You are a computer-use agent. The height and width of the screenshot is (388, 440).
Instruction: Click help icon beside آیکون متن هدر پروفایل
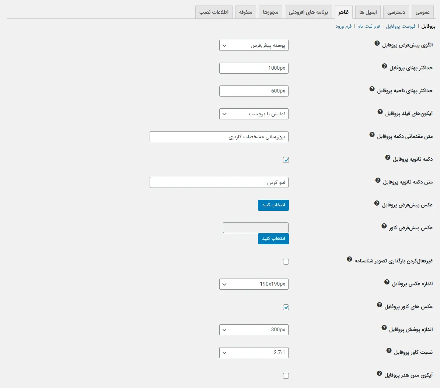click(x=379, y=373)
